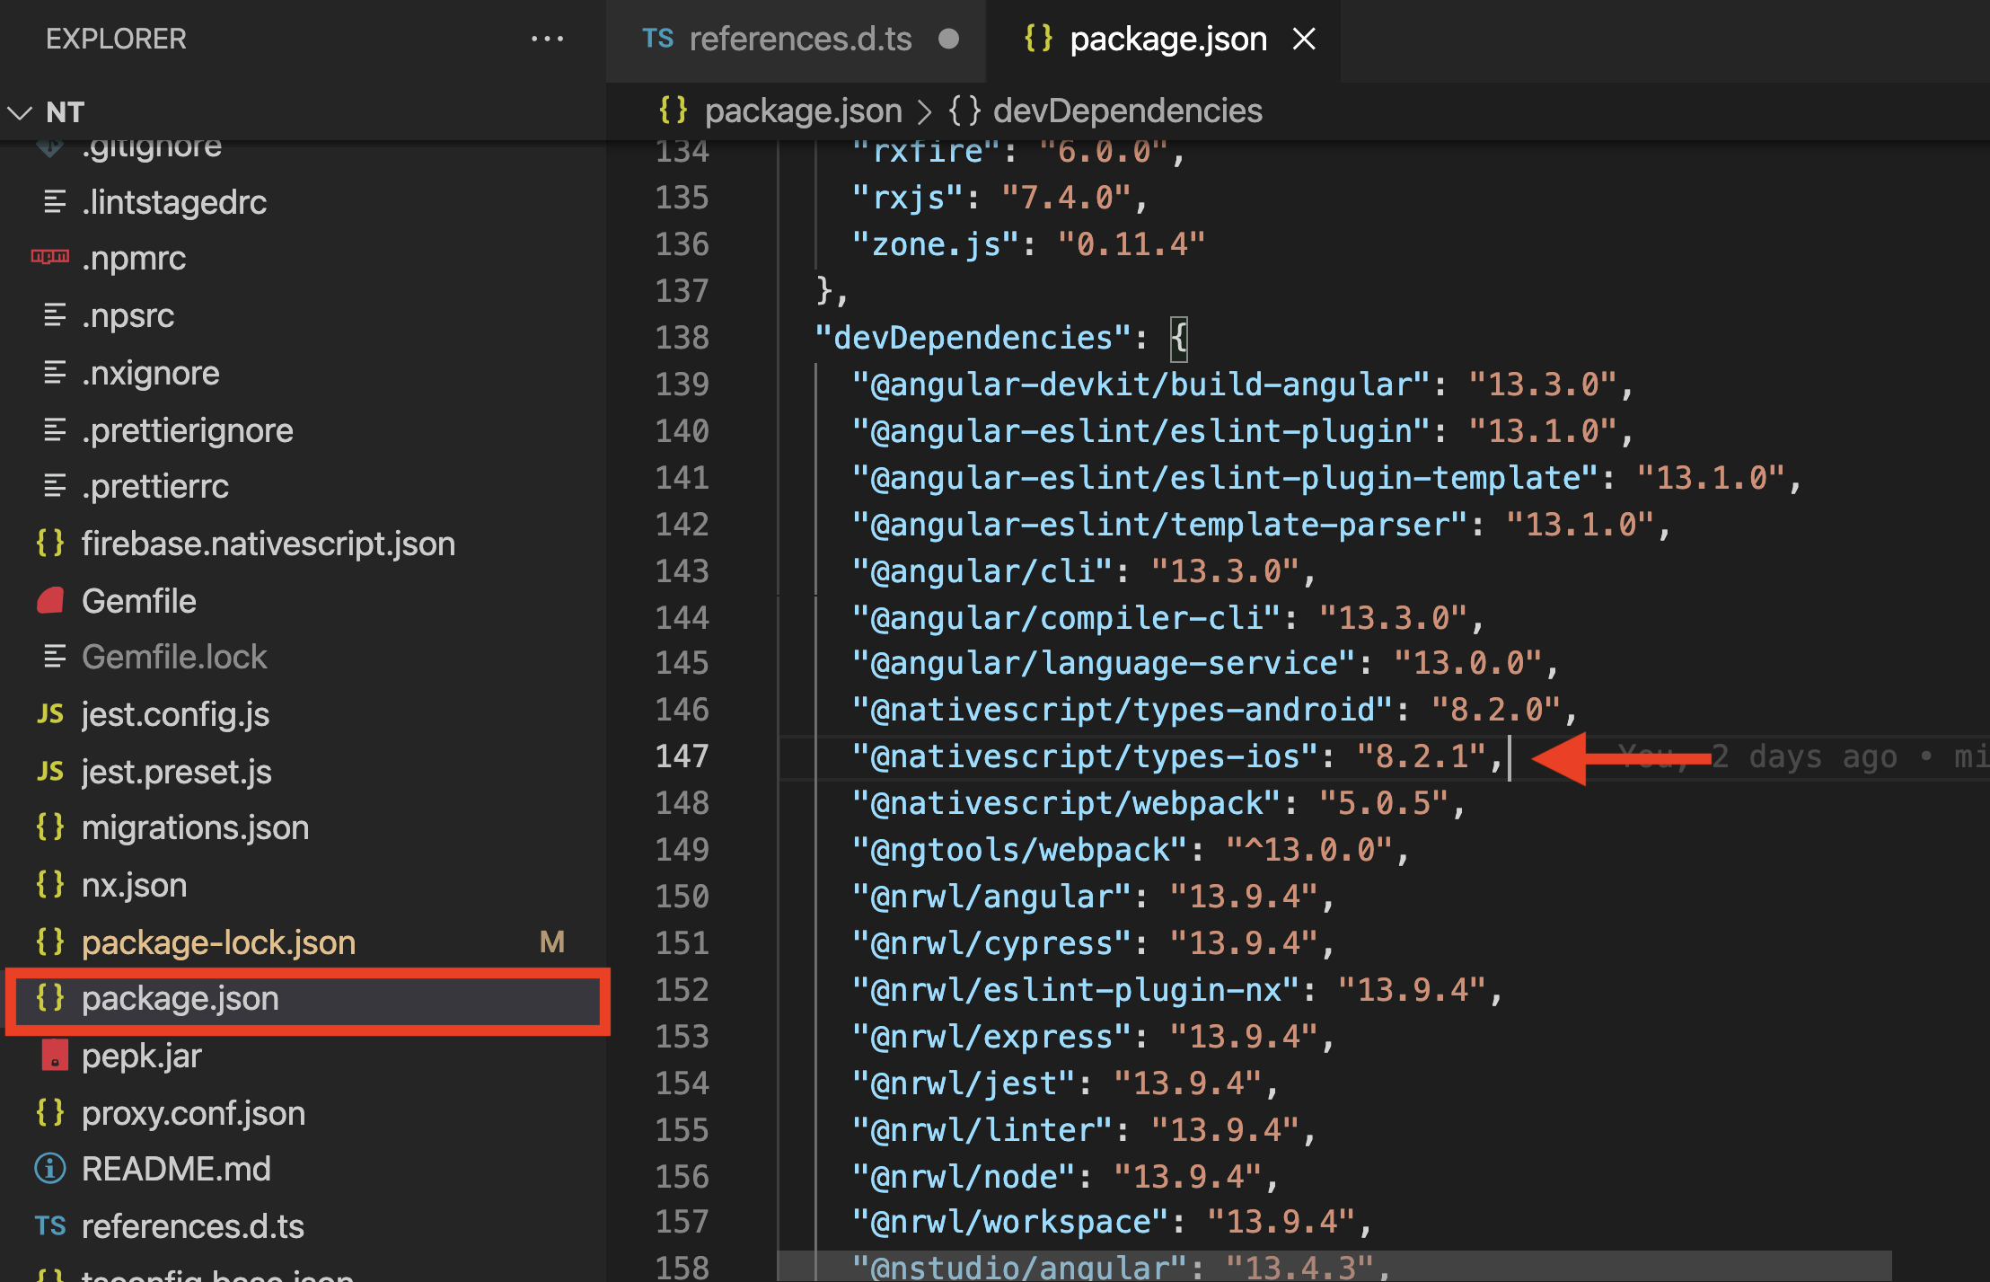Image resolution: width=1990 pixels, height=1282 pixels.
Task: Click the TS icon beside references.d.ts in tree
Action: (50, 1226)
